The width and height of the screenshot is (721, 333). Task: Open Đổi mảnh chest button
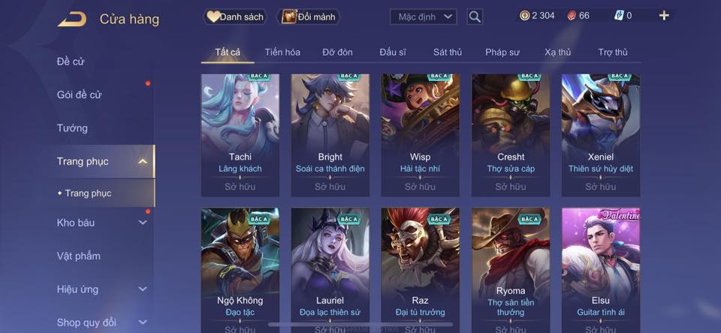coord(309,17)
